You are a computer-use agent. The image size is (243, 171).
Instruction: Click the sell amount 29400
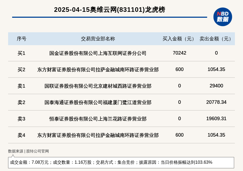click(216, 86)
